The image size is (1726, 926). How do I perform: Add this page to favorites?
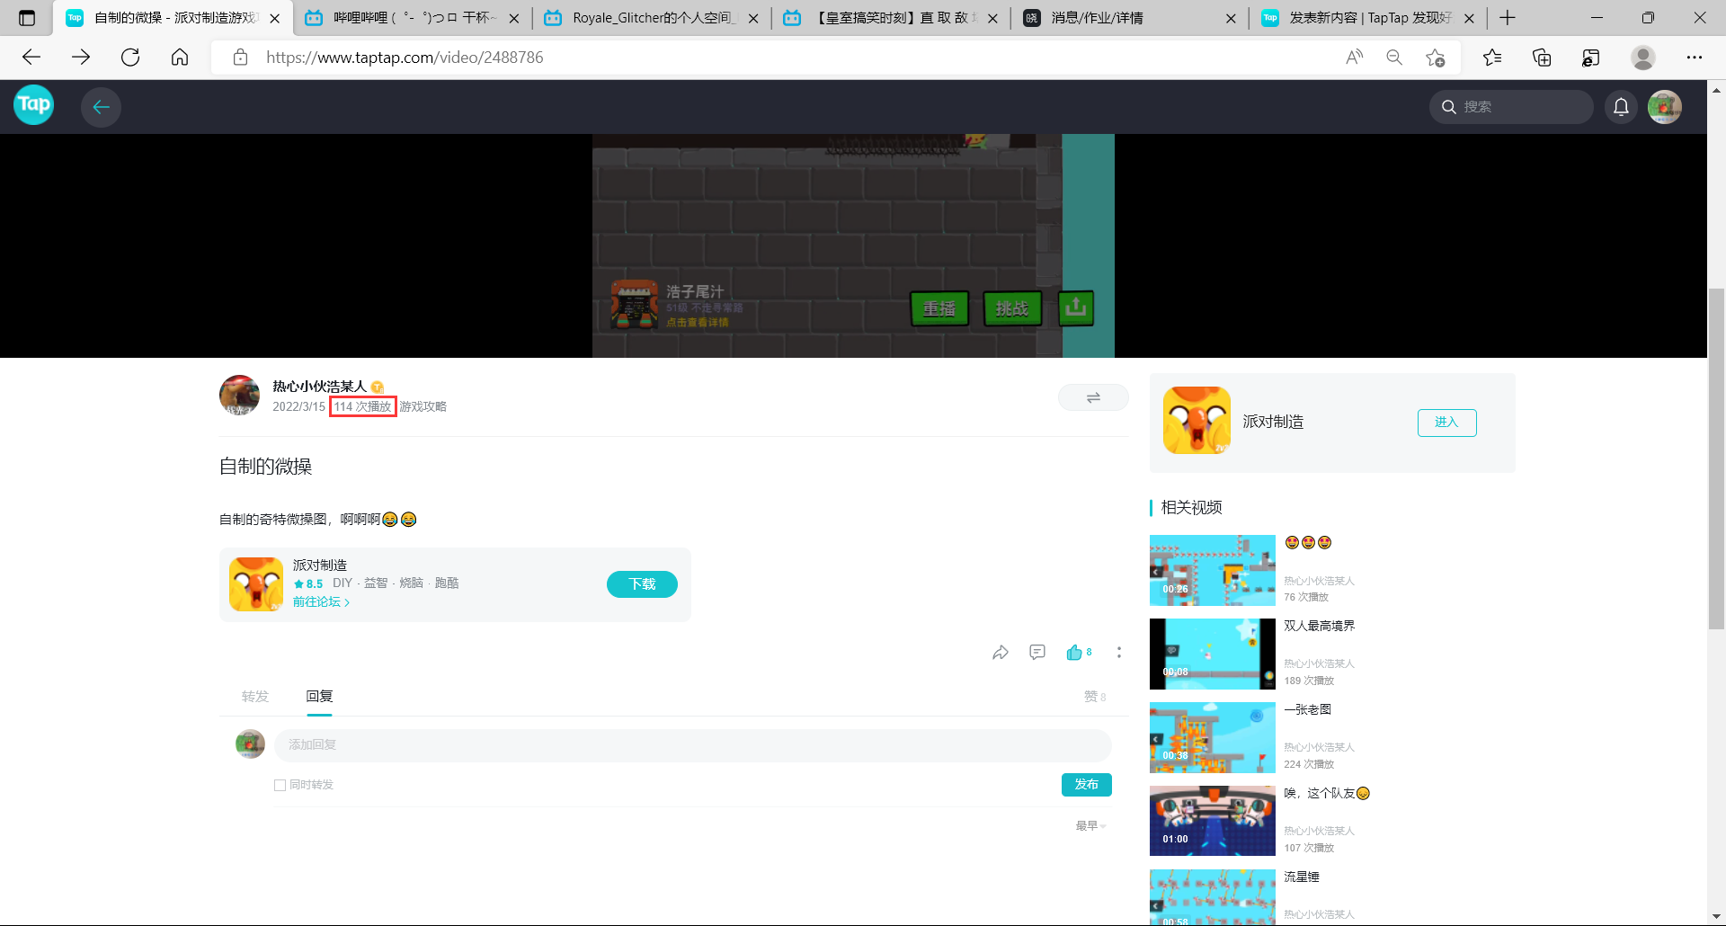tap(1436, 58)
